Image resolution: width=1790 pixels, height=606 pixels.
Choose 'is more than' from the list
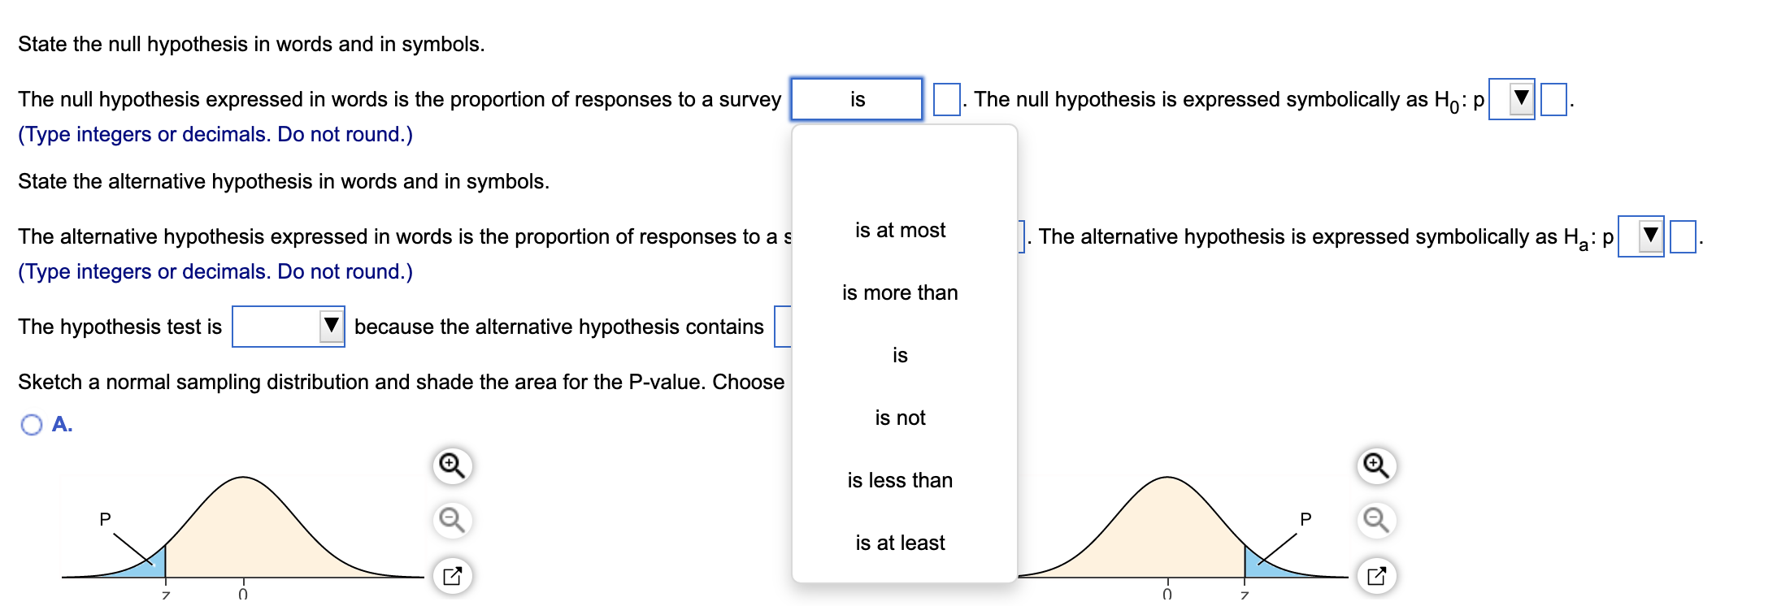(901, 293)
